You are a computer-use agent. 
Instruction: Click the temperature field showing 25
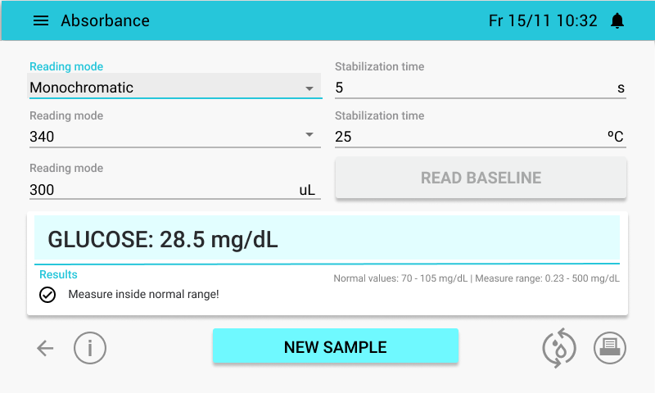point(481,137)
